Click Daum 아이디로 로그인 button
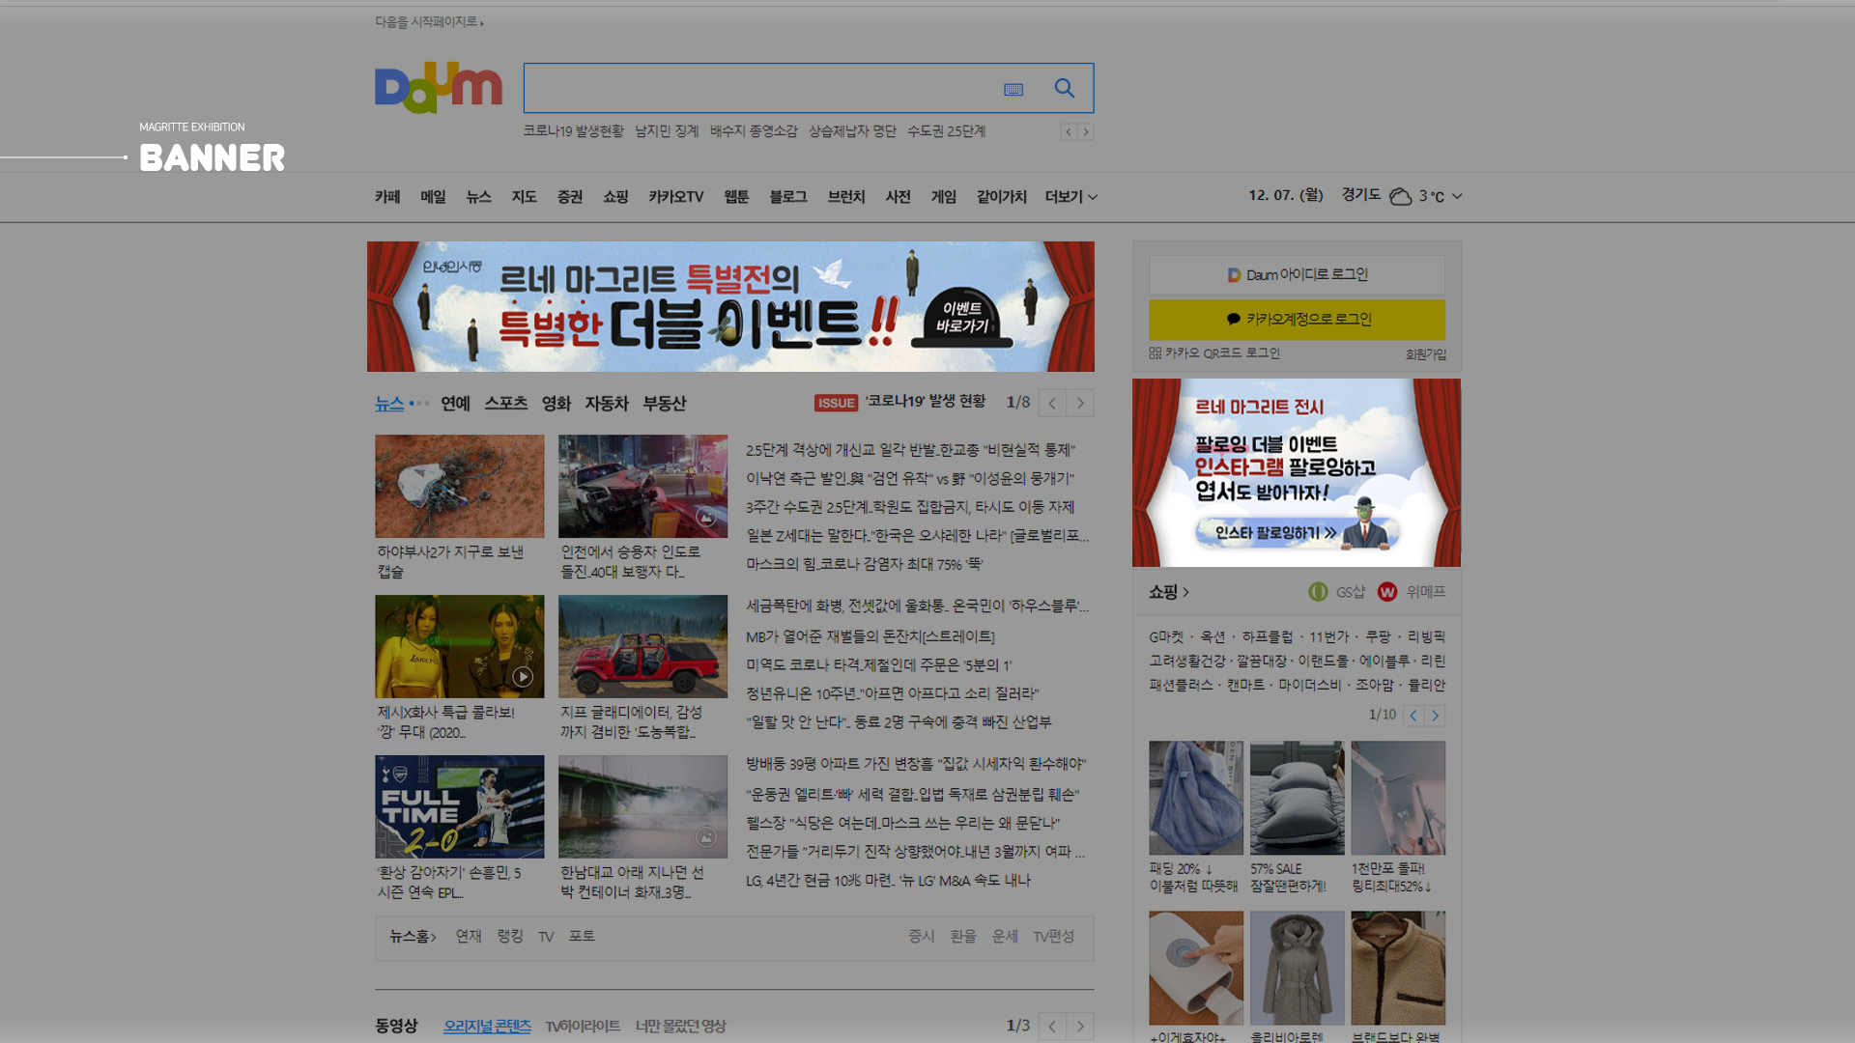Image resolution: width=1855 pixels, height=1043 pixels. coord(1297,275)
